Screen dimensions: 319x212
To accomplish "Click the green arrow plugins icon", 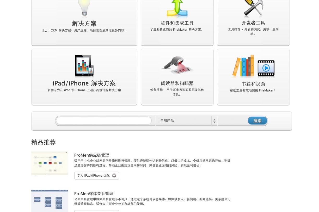I will click(177, 8).
